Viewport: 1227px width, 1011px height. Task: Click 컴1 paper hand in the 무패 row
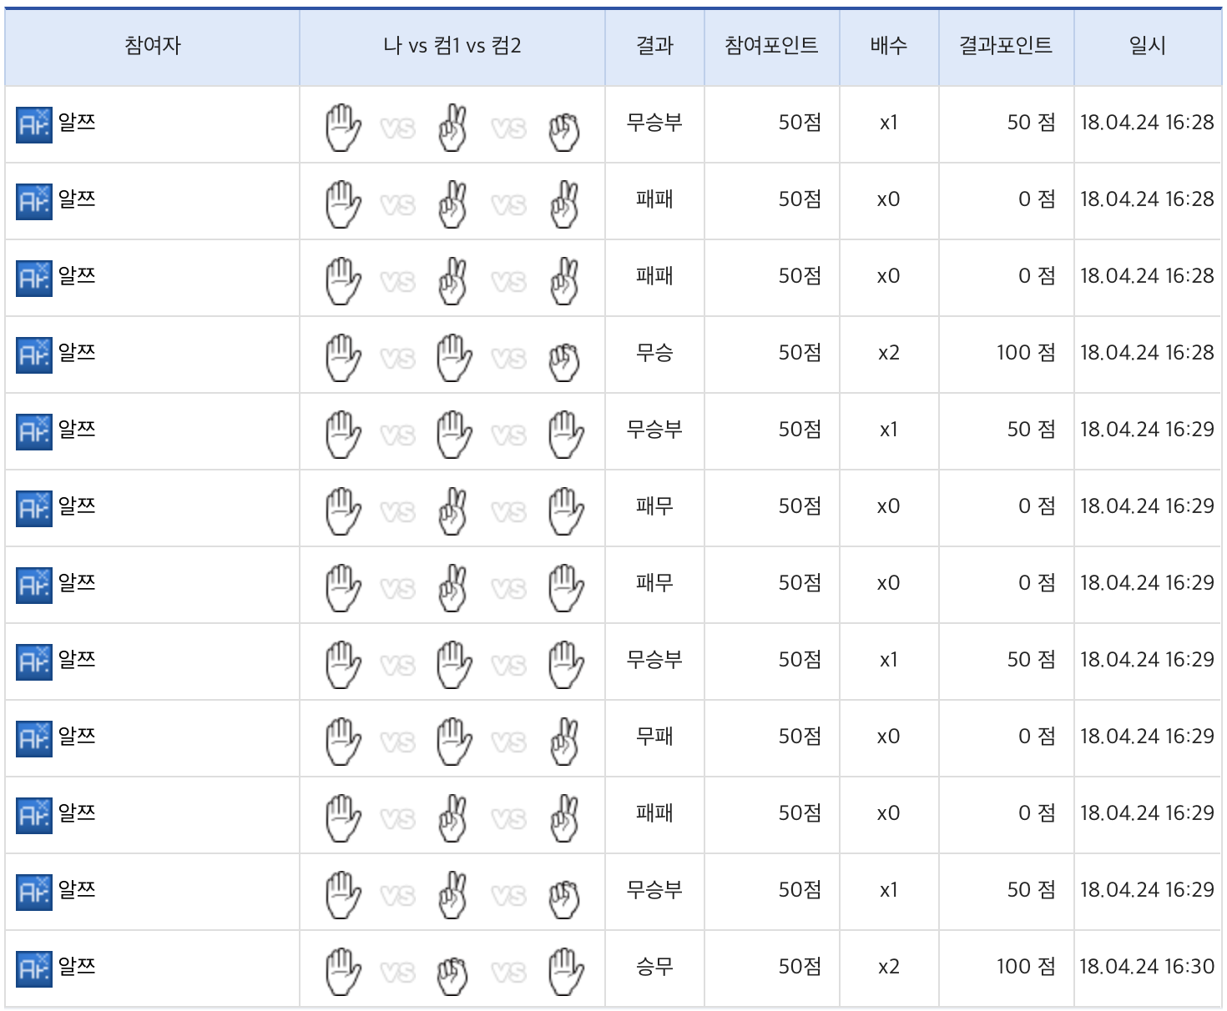click(453, 741)
